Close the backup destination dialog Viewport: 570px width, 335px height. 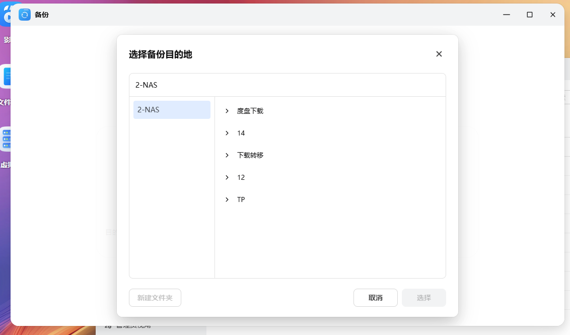439,54
